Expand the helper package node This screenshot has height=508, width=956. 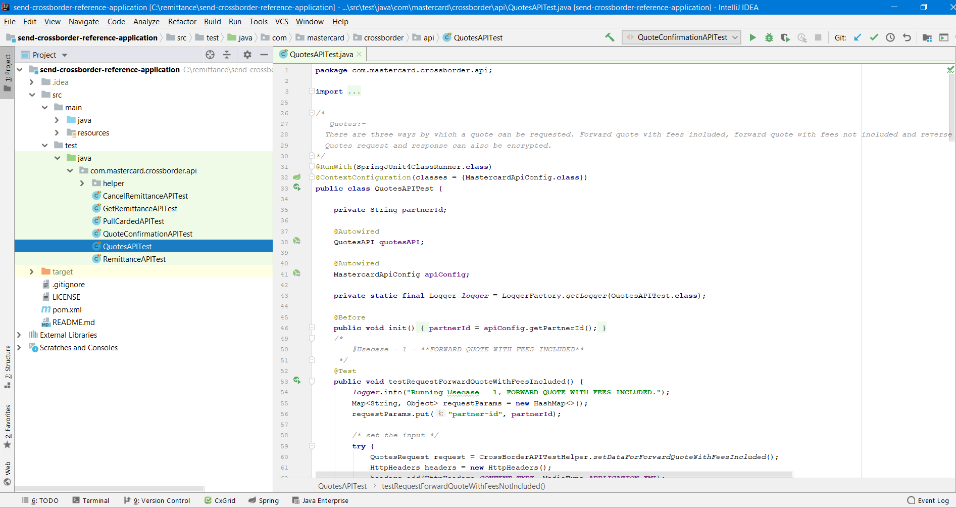(82, 183)
